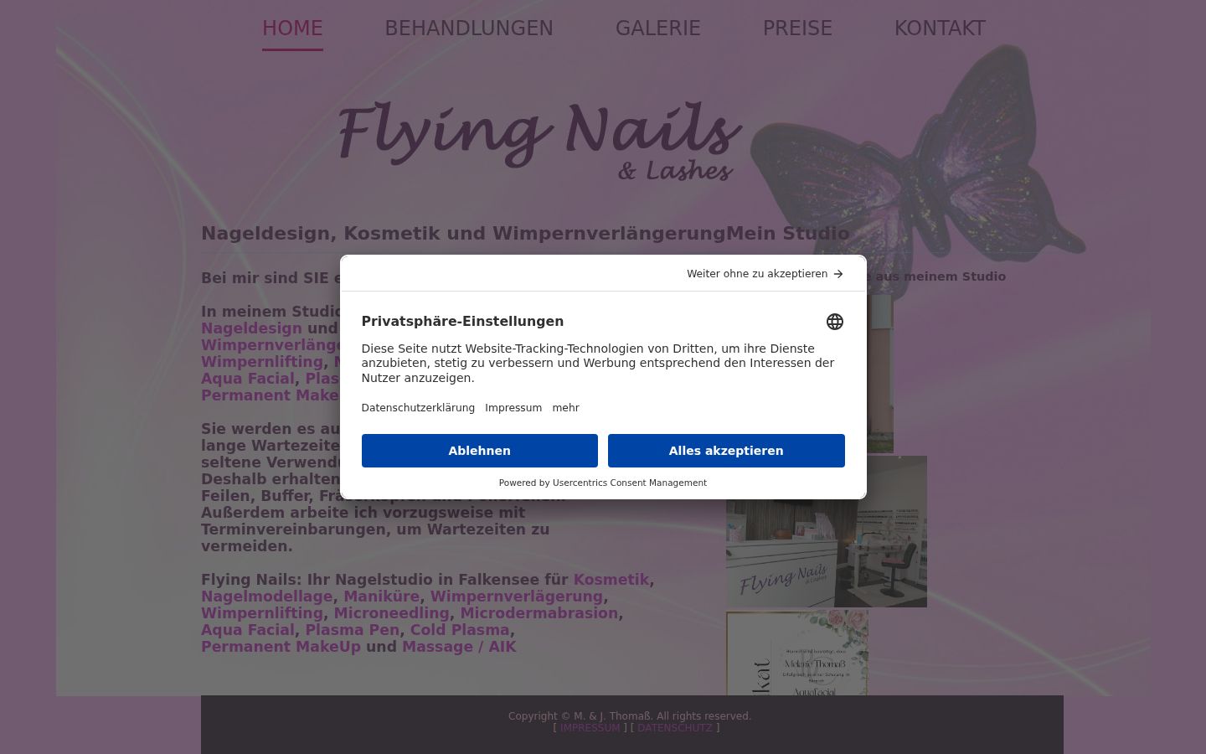
Task: Select PREISE in the navigation bar
Action: [x=797, y=28]
